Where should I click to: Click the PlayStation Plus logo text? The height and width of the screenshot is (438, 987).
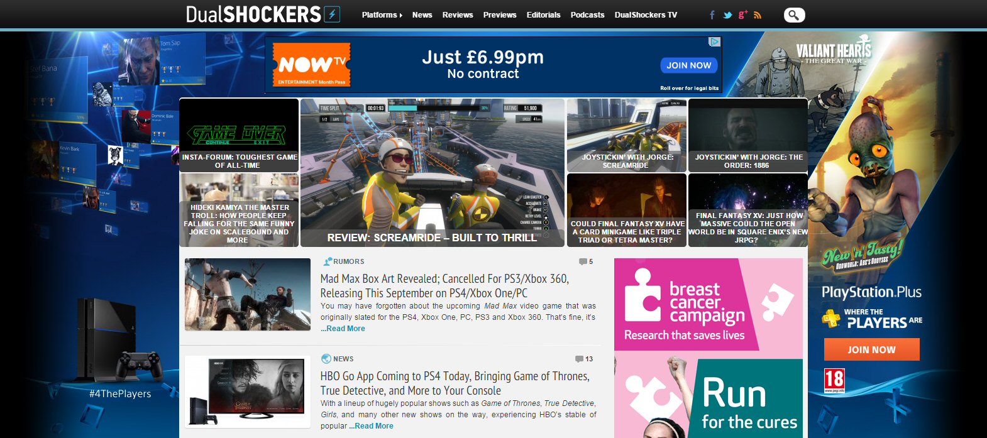(x=871, y=292)
